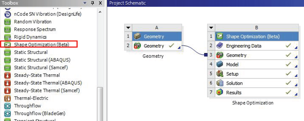Click the Engineering Data book icon
Image resolution: width=304 pixels, height=121 pixels.
pos(220,46)
